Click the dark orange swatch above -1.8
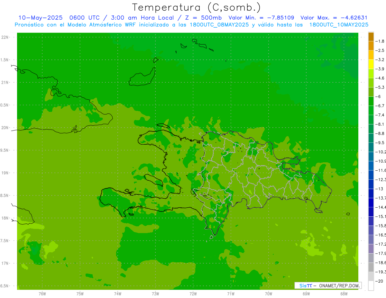Screen dimensions: 386x298 (x=371, y=37)
